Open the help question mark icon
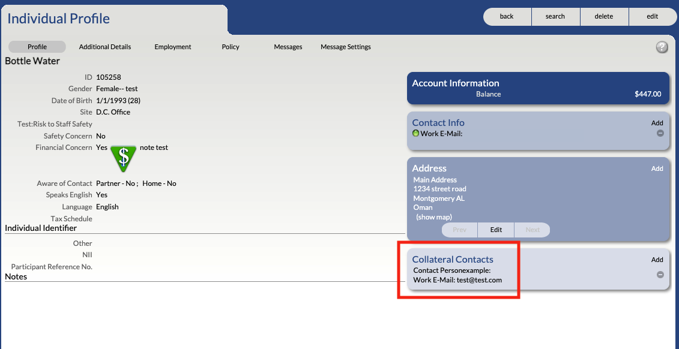The width and height of the screenshot is (679, 349). point(662,47)
